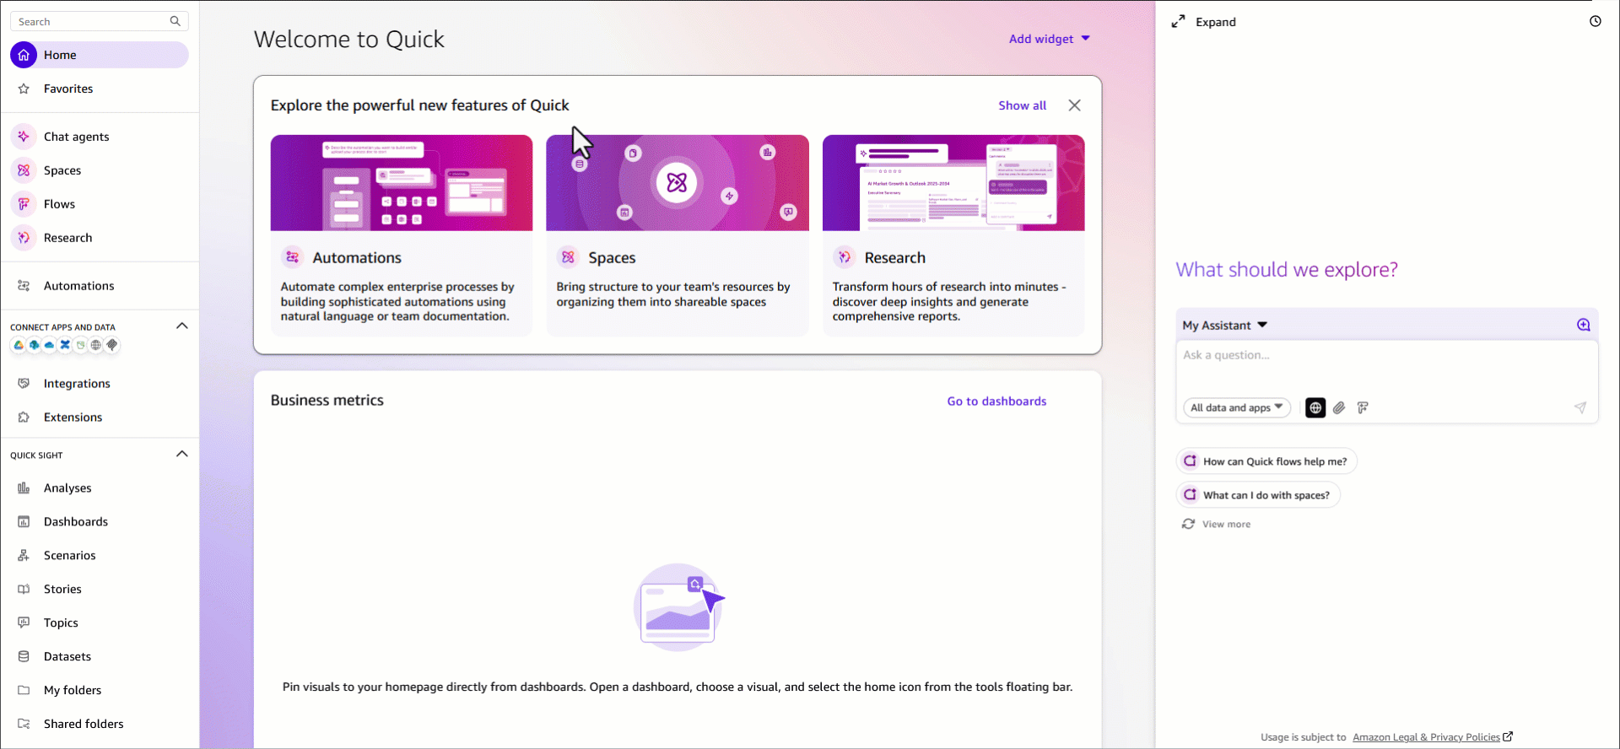Click the Show all features link

click(1022, 105)
